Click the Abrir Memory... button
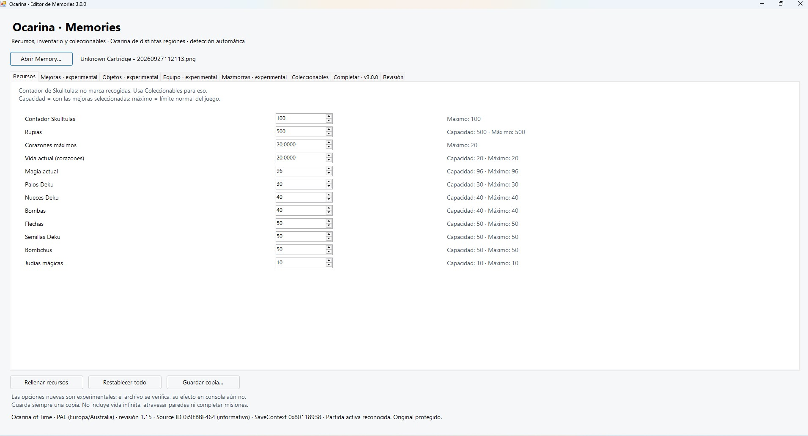This screenshot has width=808, height=436. tap(41, 59)
